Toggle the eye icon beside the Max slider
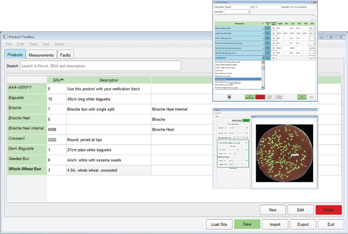 (246, 150)
